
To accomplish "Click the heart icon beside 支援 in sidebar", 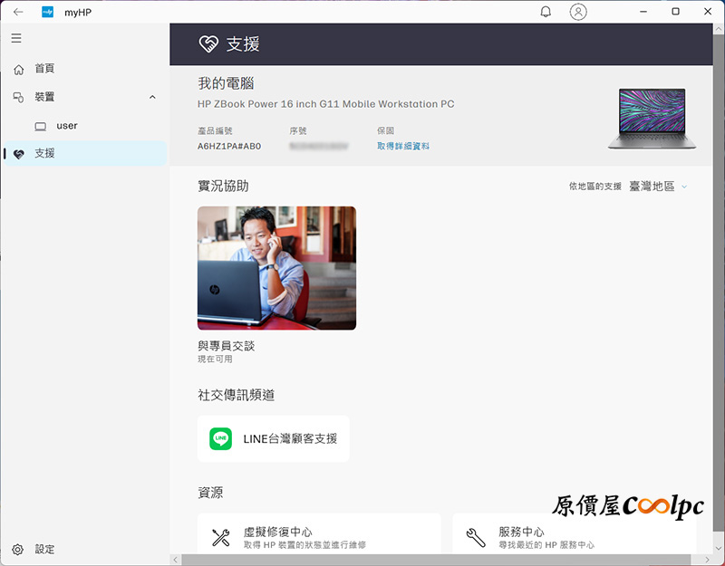I will (18, 154).
